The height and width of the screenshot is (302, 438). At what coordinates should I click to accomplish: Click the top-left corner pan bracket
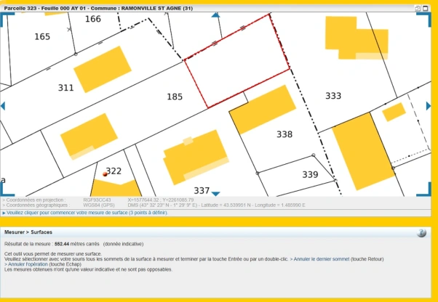[4, 19]
